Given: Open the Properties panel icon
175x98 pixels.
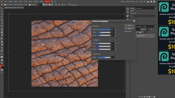Looking at the screenshot, I should pyautogui.click(x=128, y=12).
